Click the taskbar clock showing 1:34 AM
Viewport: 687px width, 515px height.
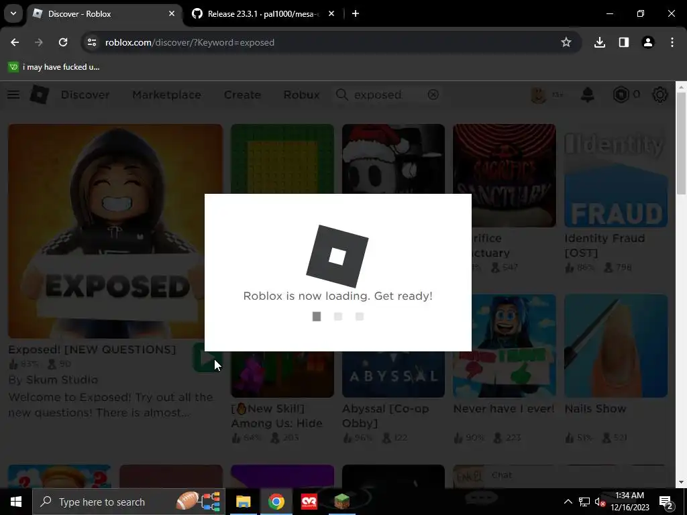pos(629,502)
